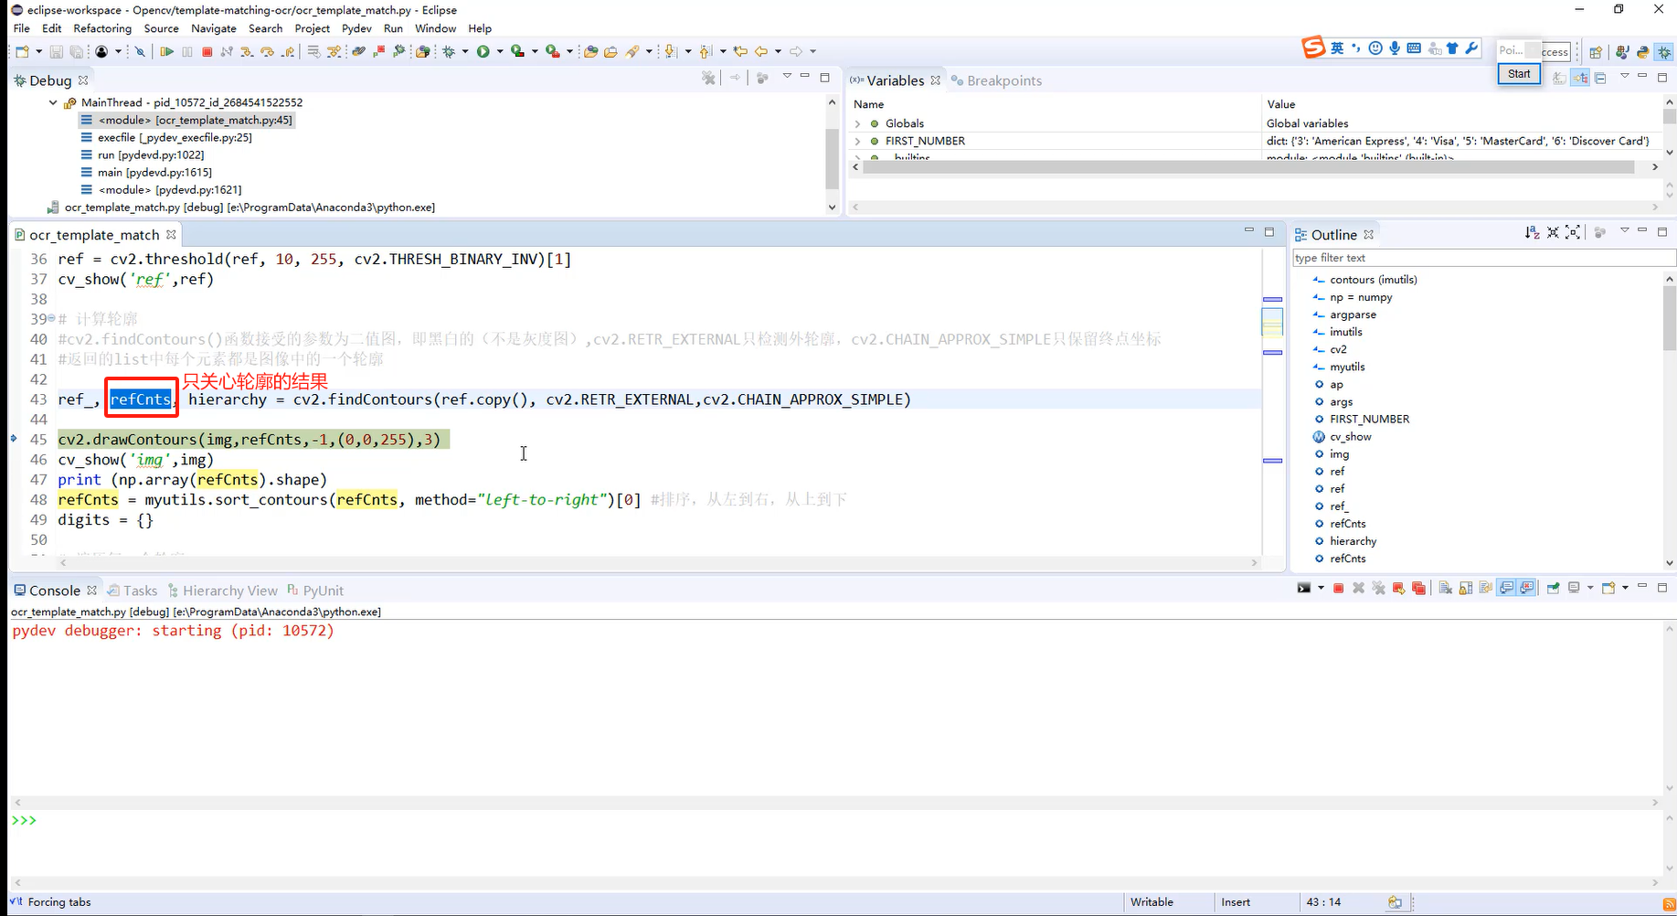
Task: Open the Run menu
Action: (x=393, y=28)
